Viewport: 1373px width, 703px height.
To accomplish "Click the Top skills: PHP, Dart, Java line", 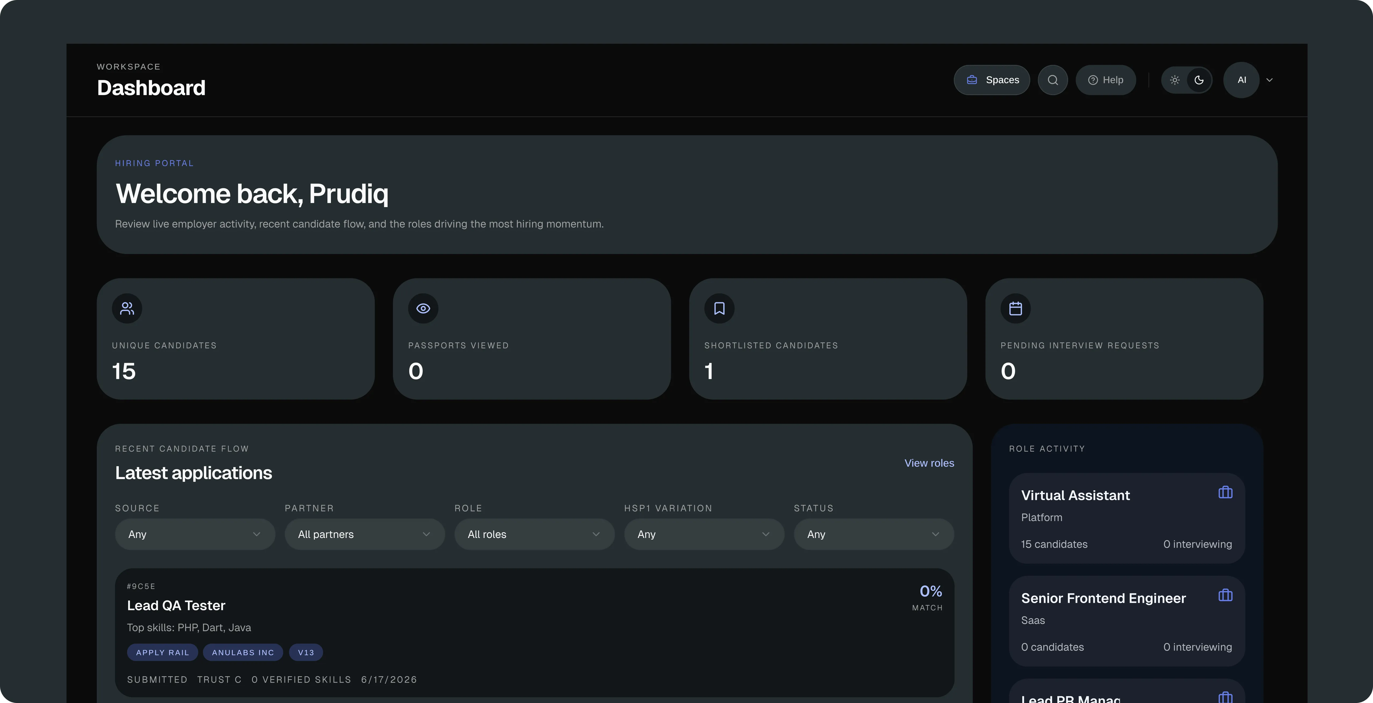I will click(x=189, y=628).
